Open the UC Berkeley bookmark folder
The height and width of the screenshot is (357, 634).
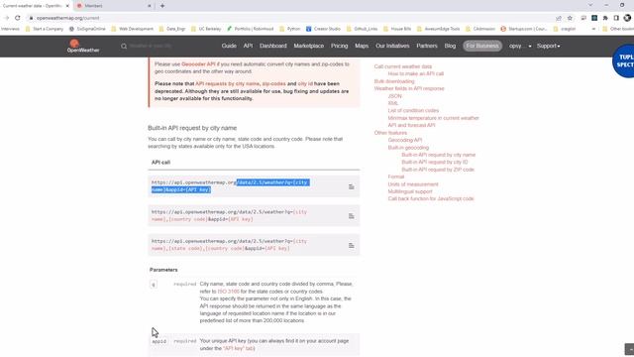pyautogui.click(x=206, y=29)
